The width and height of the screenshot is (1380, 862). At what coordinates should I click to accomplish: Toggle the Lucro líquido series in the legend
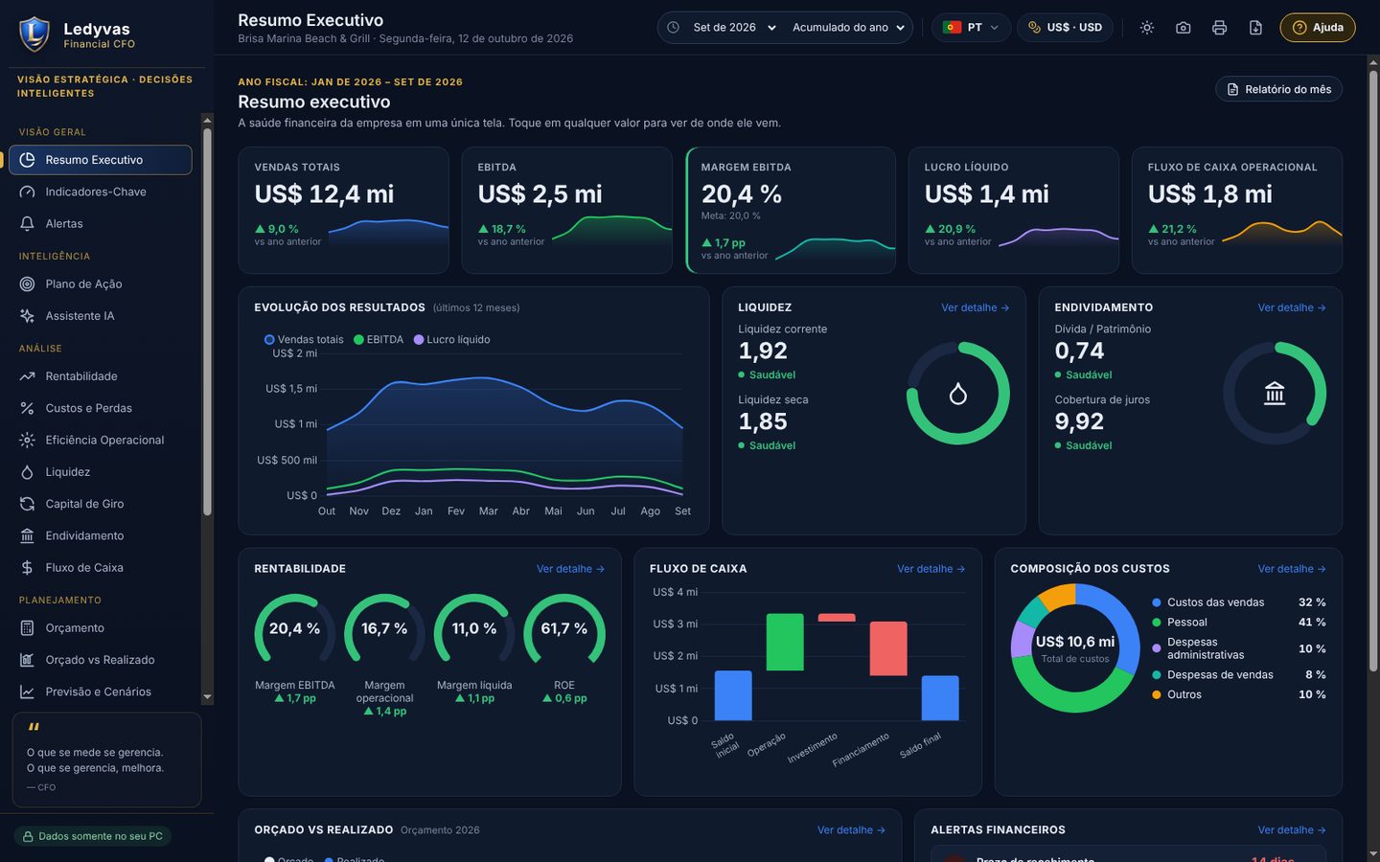click(451, 339)
